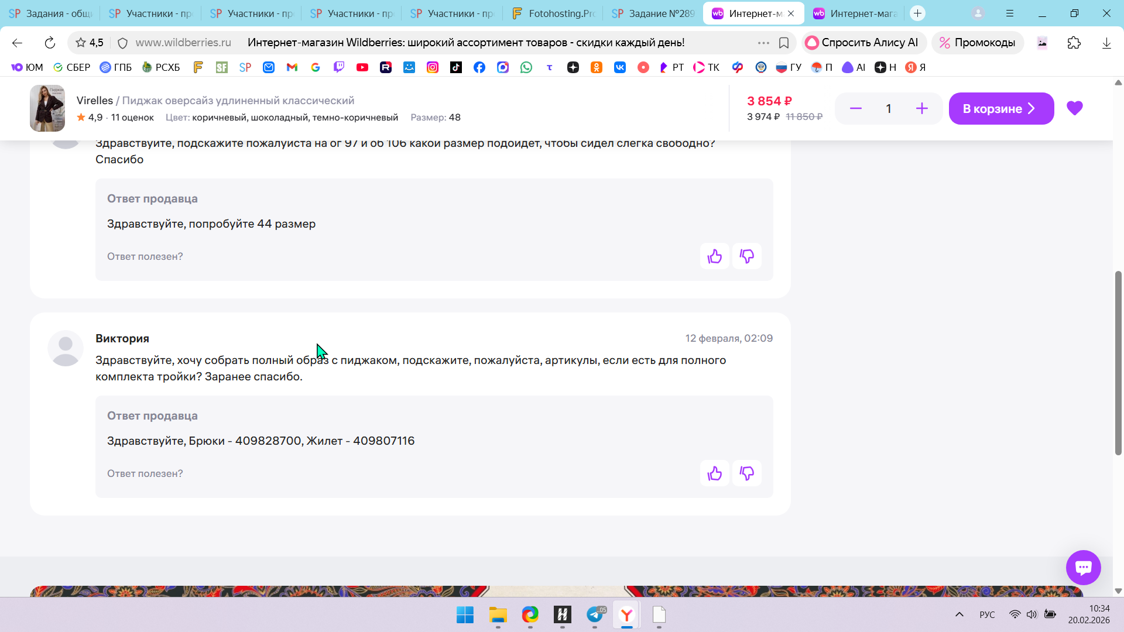Viewport: 1124px width, 632px height.
Task: Open the jacket product thumbnail
Action: pyautogui.click(x=47, y=108)
